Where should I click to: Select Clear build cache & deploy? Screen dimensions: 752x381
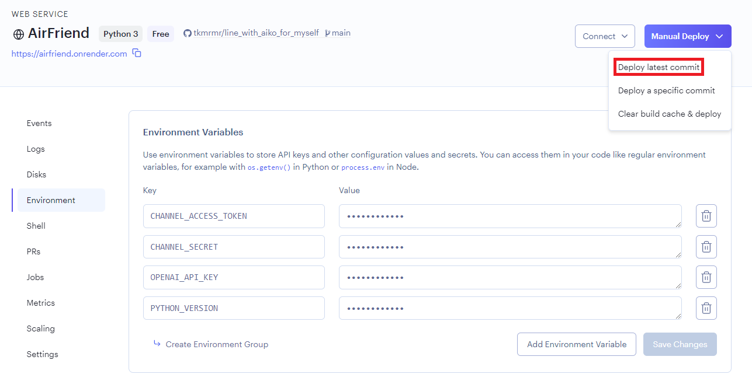point(670,114)
